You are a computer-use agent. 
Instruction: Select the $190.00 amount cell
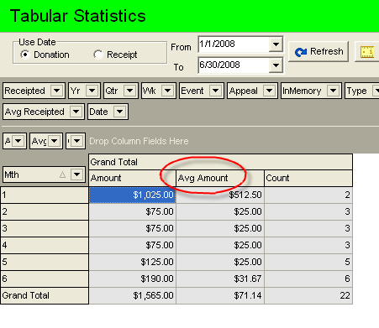click(x=132, y=279)
